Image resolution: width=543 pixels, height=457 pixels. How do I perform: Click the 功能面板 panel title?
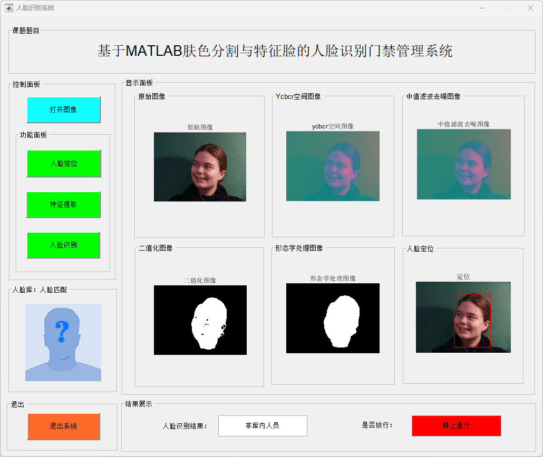point(33,135)
